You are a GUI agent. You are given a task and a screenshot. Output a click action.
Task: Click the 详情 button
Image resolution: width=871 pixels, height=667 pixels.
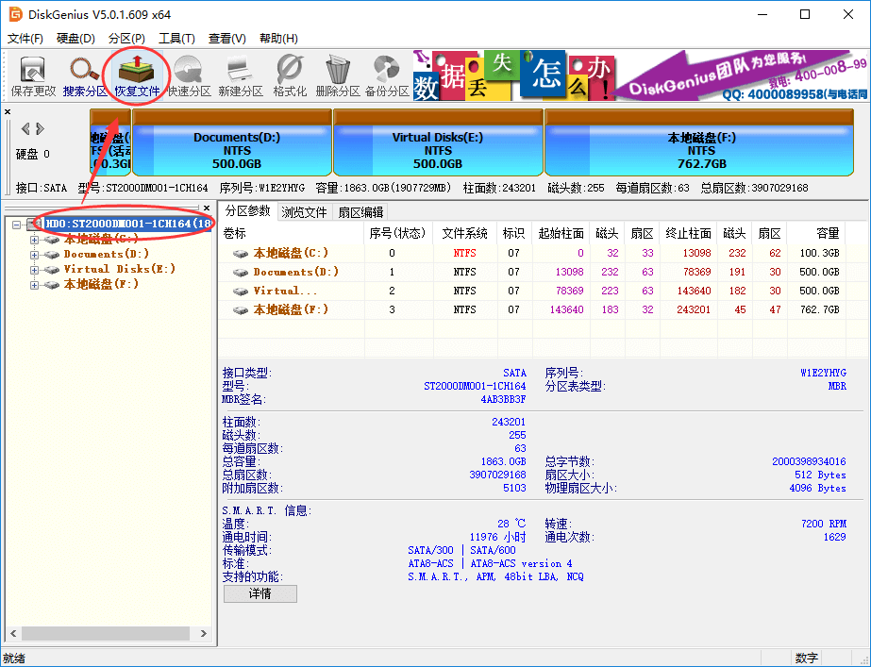(x=260, y=593)
